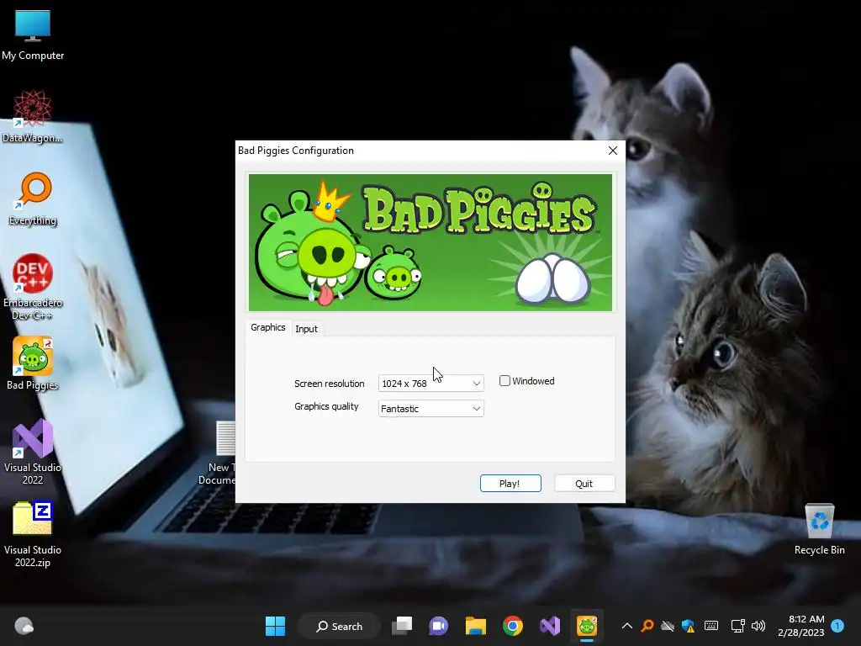
Task: Enable the Windowed checkbox
Action: click(x=504, y=381)
